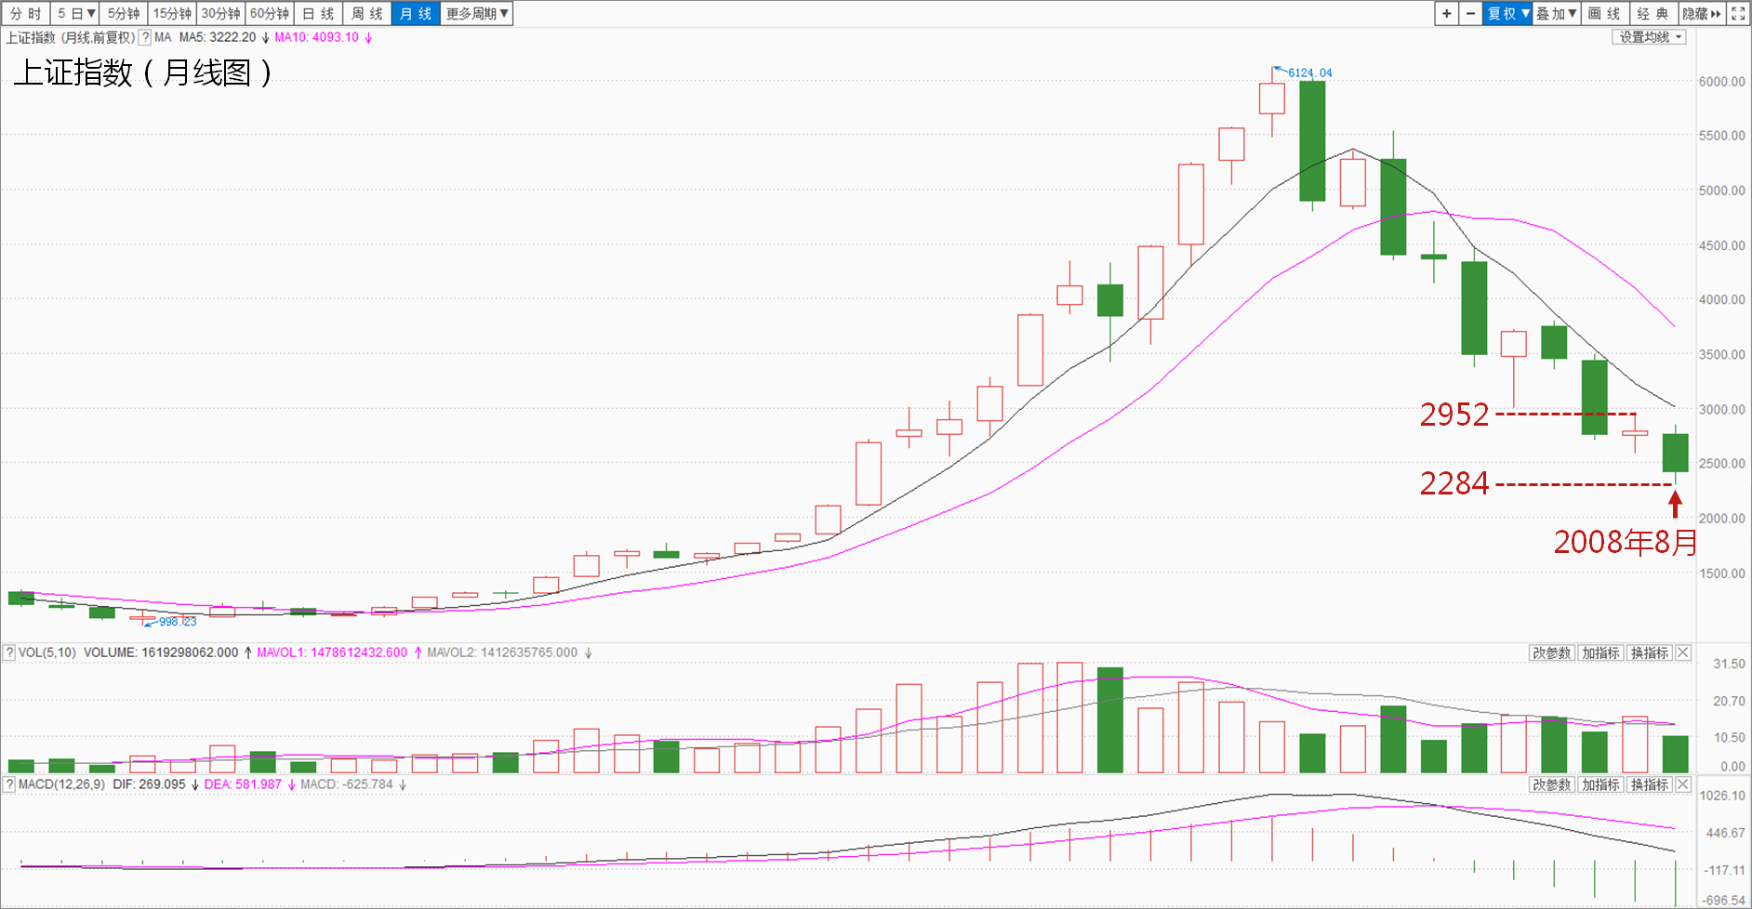The height and width of the screenshot is (909, 1752).
Task: Switch to the 日线 daily chart tab
Action: [318, 14]
